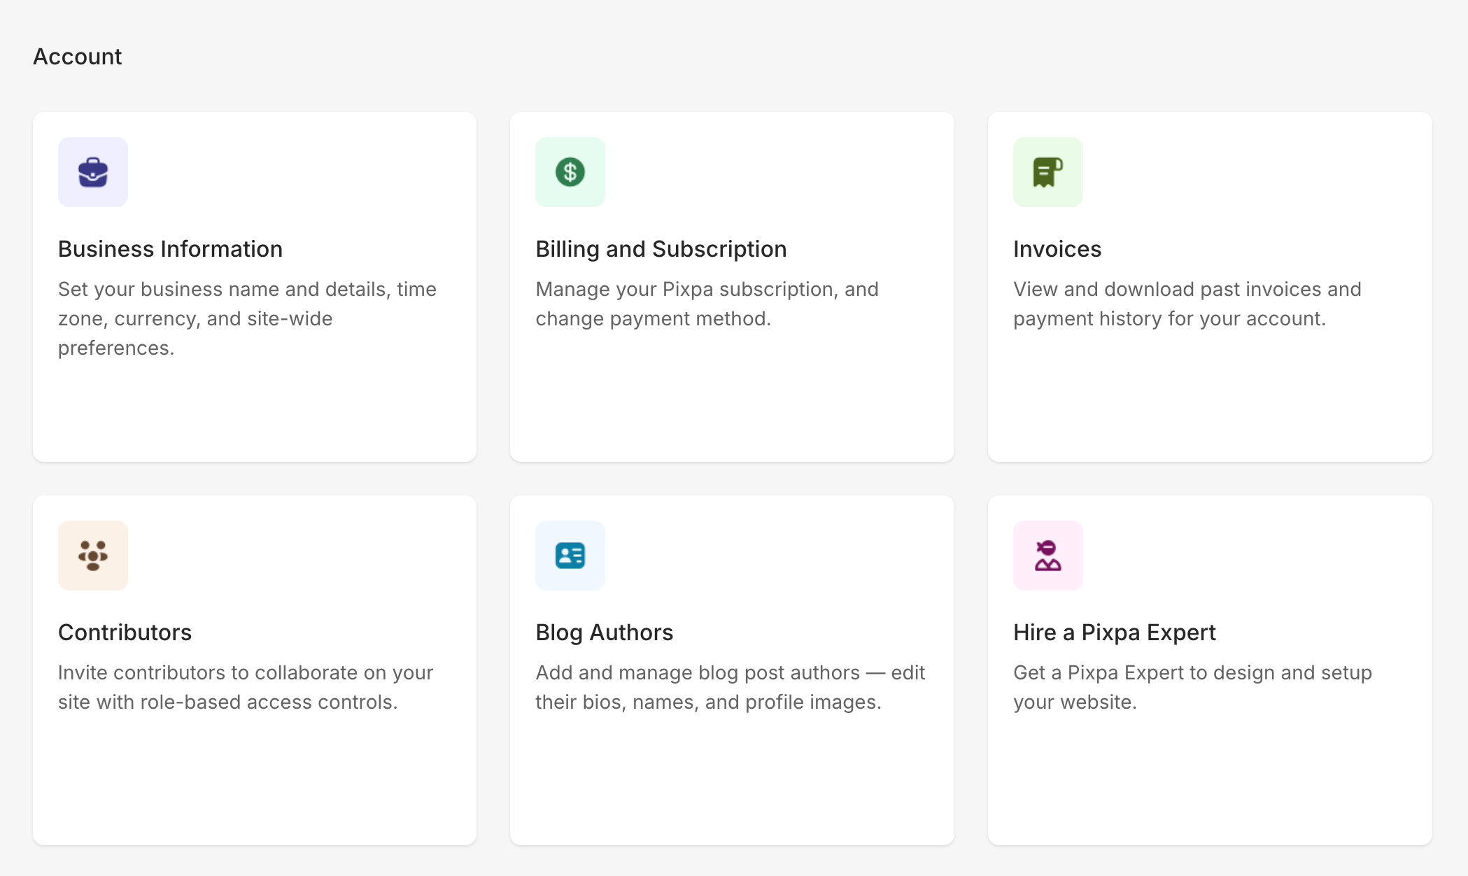Click the Add and manage blog post authors text

click(x=730, y=687)
